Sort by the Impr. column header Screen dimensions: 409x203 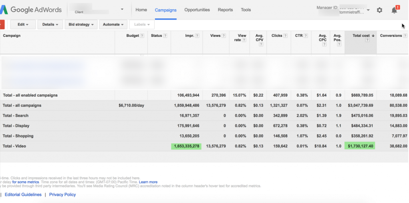pos(190,36)
